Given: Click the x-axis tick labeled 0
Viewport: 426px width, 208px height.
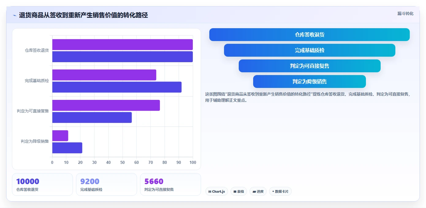Looking at the screenshot, I should click(52, 162).
